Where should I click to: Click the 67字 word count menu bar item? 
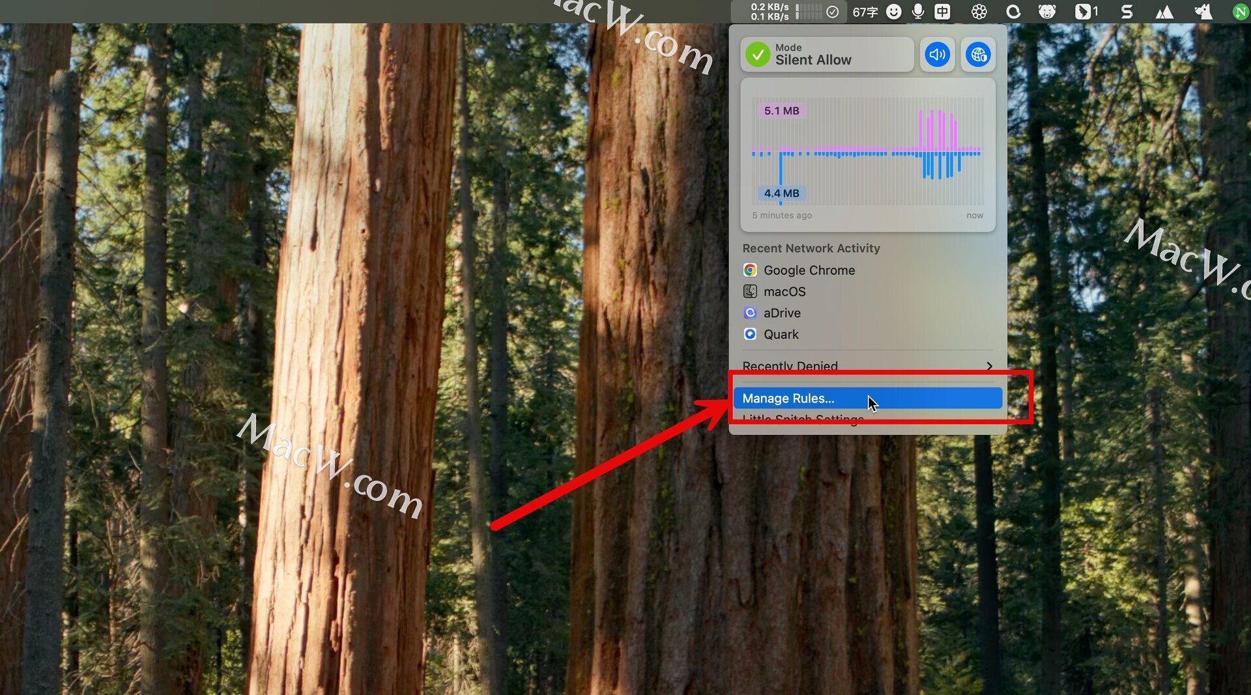click(x=865, y=12)
